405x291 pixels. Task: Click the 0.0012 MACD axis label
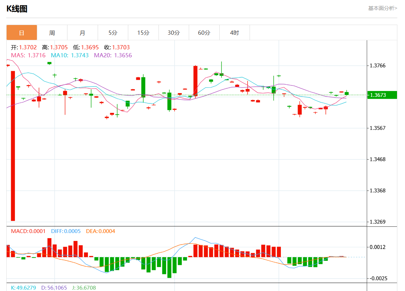tap(378, 247)
